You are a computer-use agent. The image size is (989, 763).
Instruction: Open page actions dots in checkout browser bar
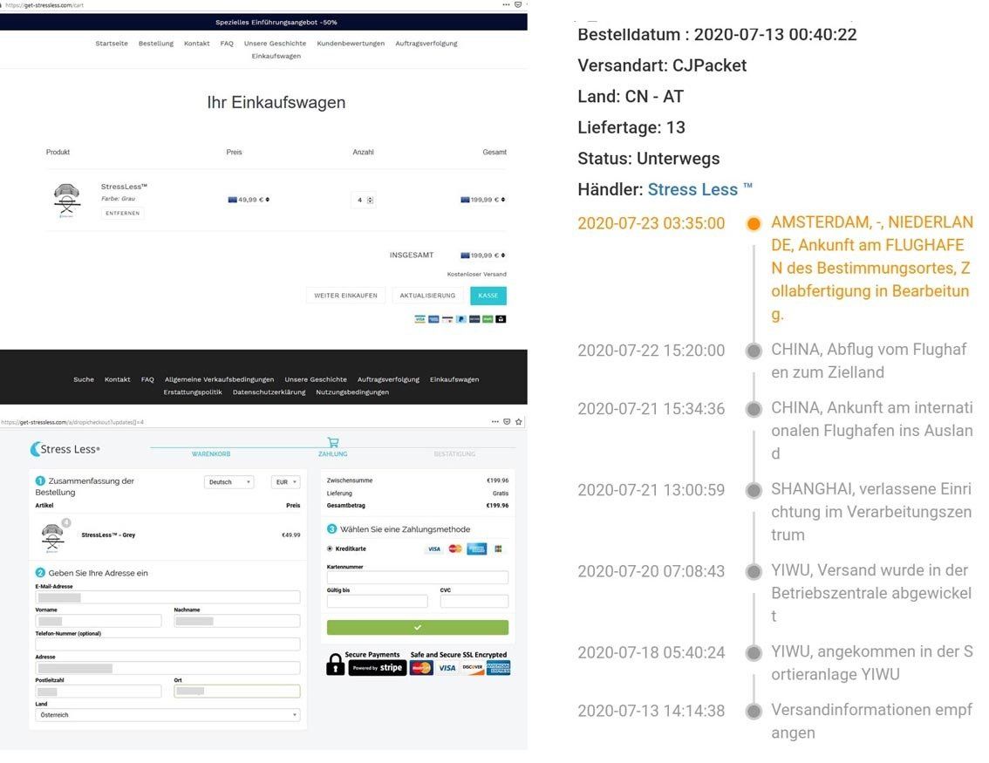pyautogui.click(x=495, y=422)
